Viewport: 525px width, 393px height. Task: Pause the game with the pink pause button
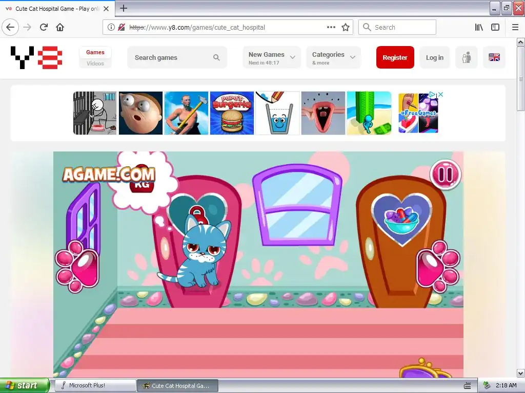pyautogui.click(x=446, y=174)
